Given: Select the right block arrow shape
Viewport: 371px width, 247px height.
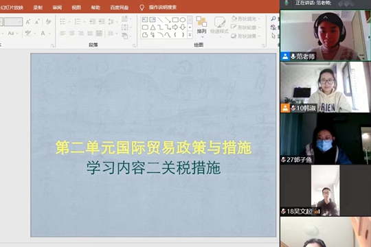Looking at the screenshot, I should [x=175, y=27].
